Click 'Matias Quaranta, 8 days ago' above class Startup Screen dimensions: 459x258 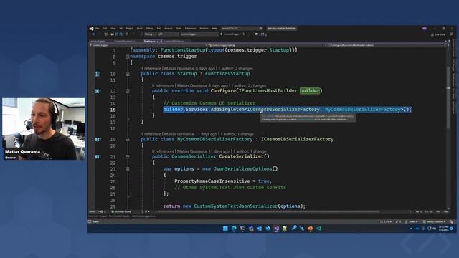point(189,69)
